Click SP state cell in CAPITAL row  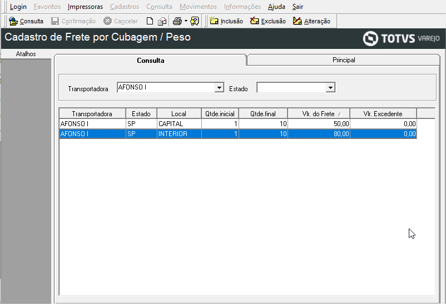(141, 124)
